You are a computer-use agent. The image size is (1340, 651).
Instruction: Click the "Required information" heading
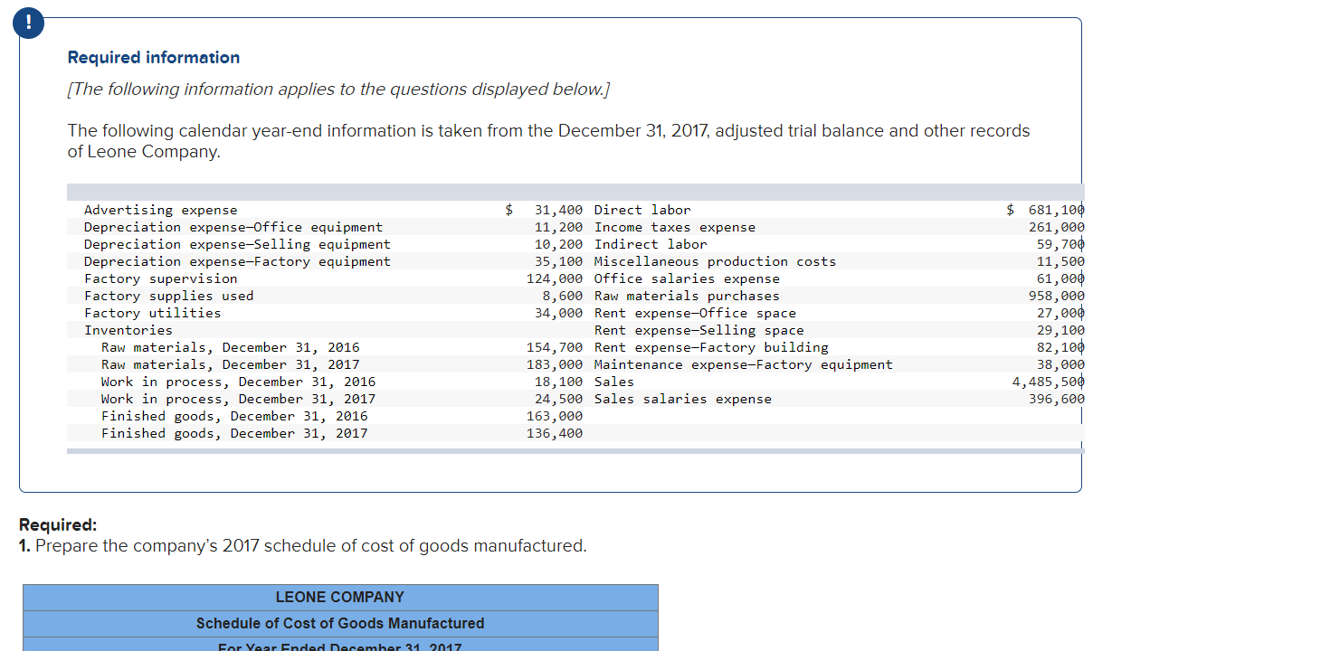(x=154, y=58)
